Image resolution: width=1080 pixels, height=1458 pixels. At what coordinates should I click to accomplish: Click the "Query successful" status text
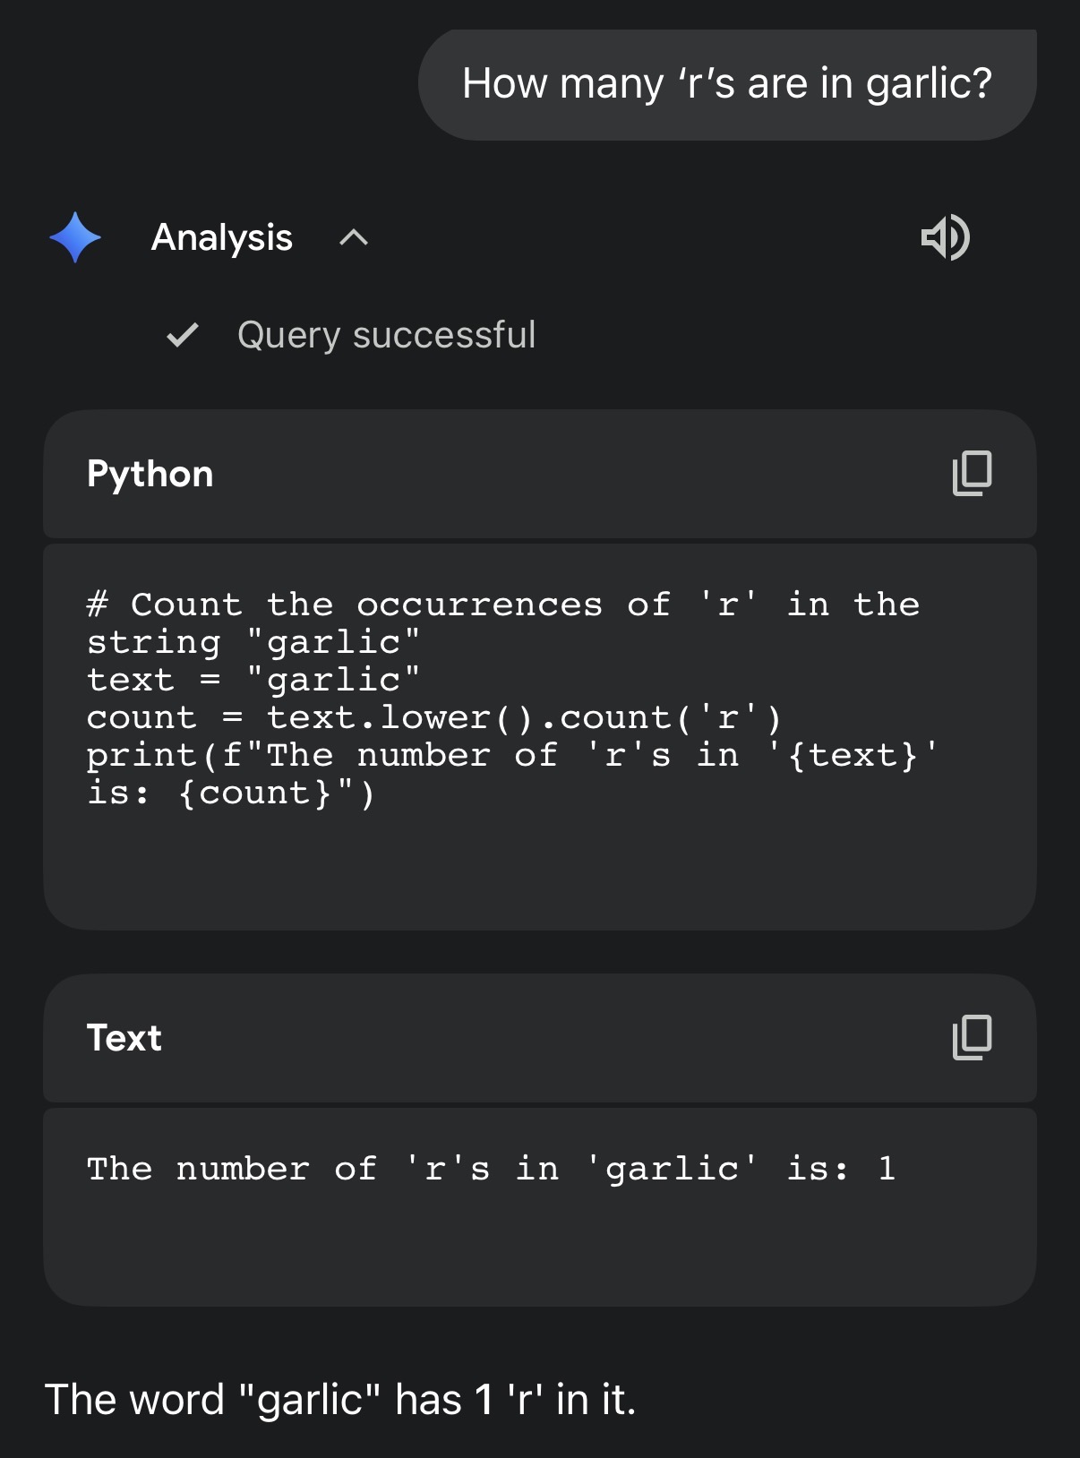coord(386,335)
